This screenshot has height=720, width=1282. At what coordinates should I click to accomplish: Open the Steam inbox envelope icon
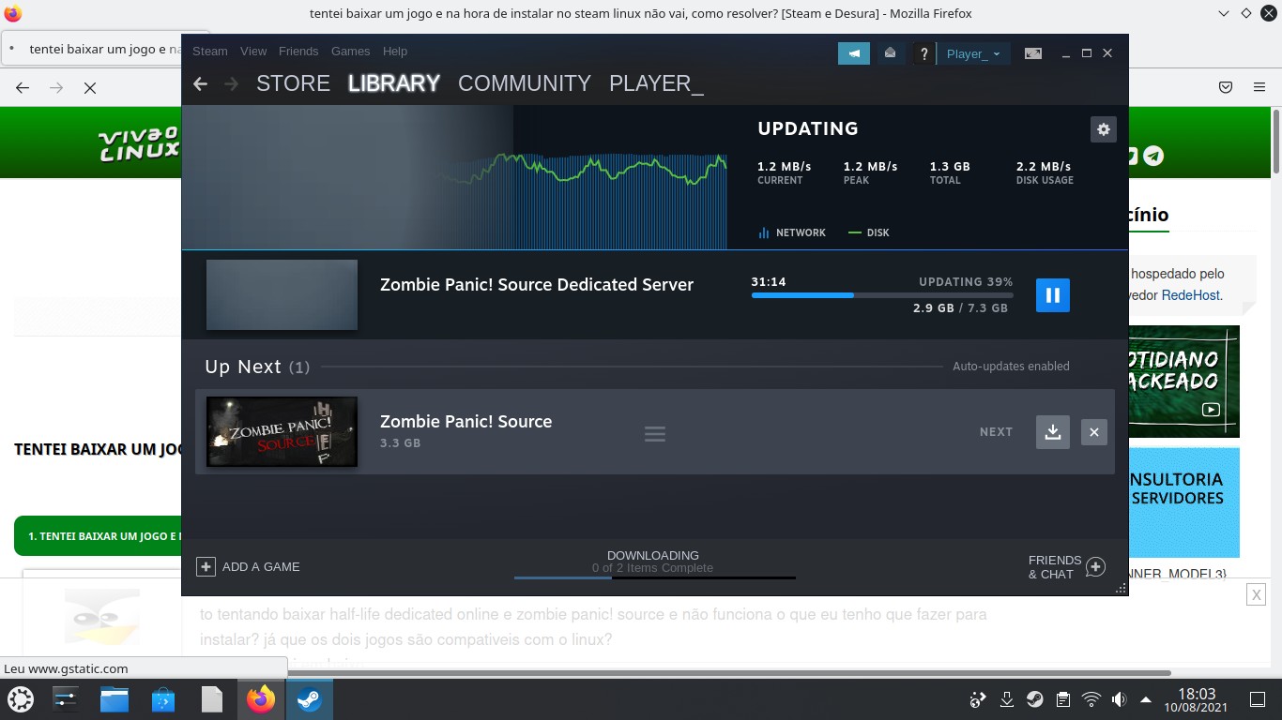pyautogui.click(x=890, y=53)
